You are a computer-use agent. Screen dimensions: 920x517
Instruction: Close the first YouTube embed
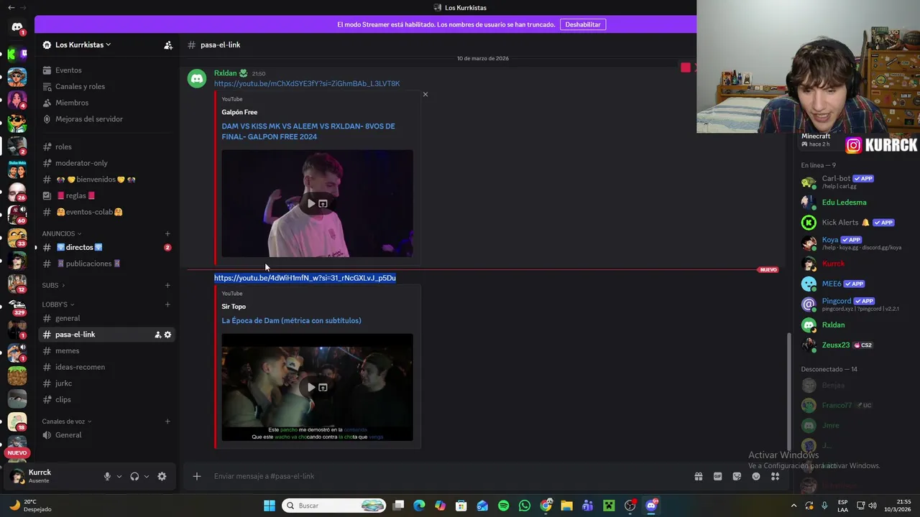tap(425, 94)
